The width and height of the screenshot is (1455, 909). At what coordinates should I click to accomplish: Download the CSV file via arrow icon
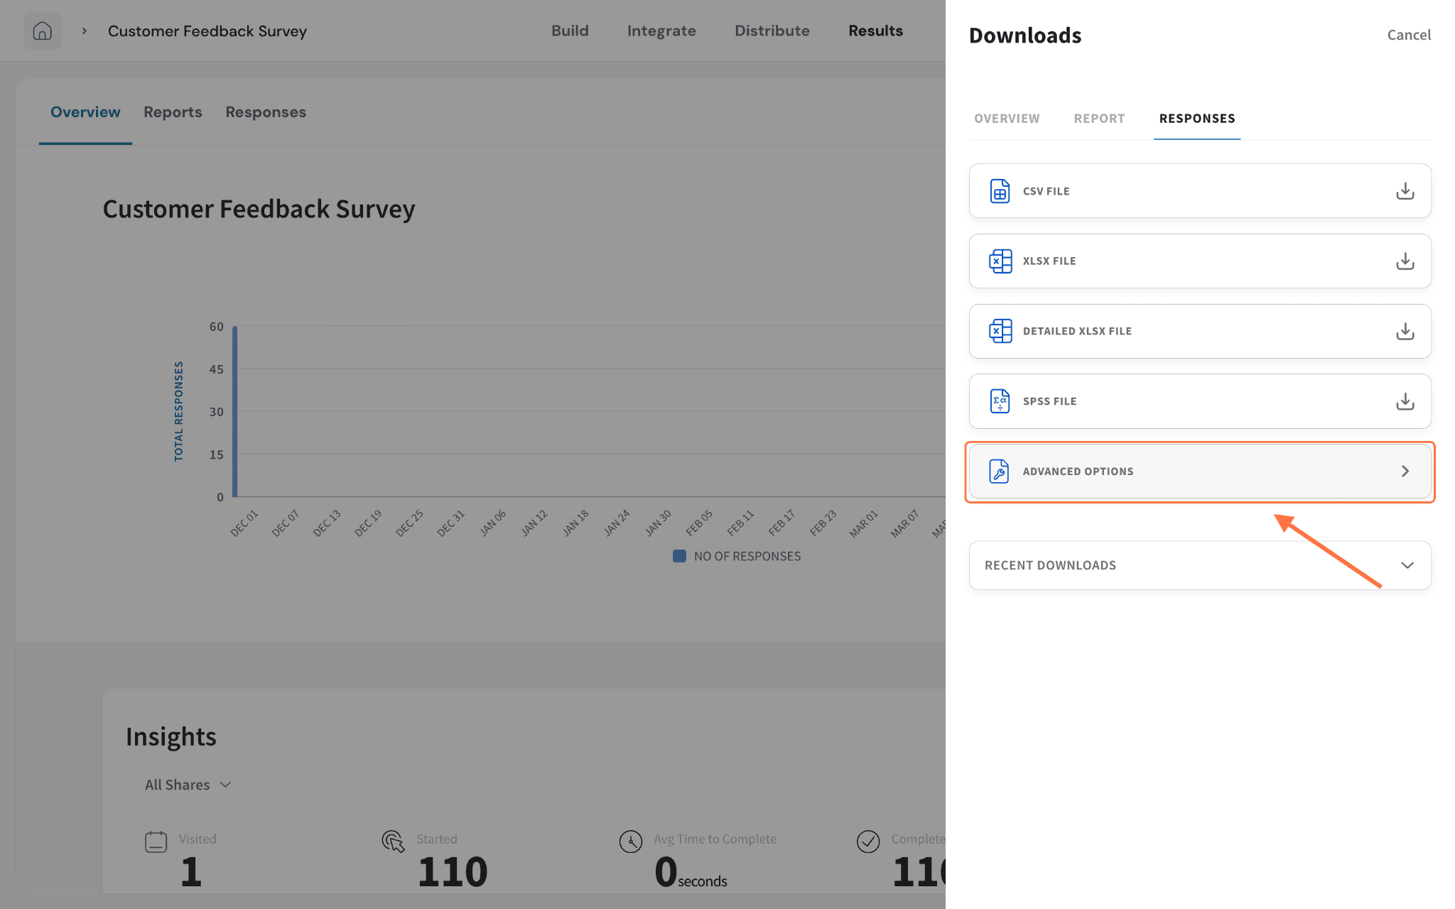[x=1405, y=191]
